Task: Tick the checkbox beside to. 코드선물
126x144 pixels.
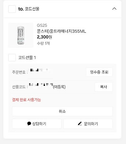Action: click(x=12, y=9)
